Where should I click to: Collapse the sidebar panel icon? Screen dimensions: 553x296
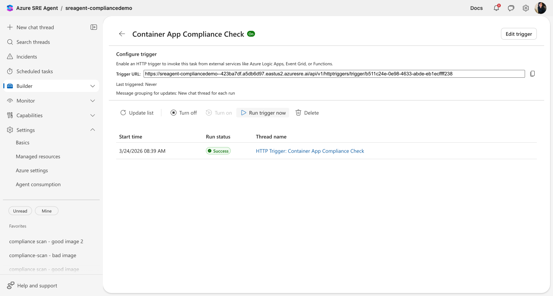94,27
